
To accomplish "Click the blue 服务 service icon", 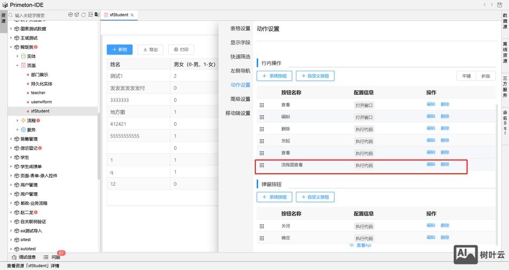I will pos(23,130).
